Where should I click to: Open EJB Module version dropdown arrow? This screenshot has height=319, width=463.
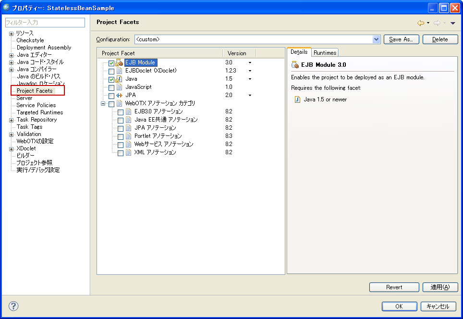[x=250, y=63]
